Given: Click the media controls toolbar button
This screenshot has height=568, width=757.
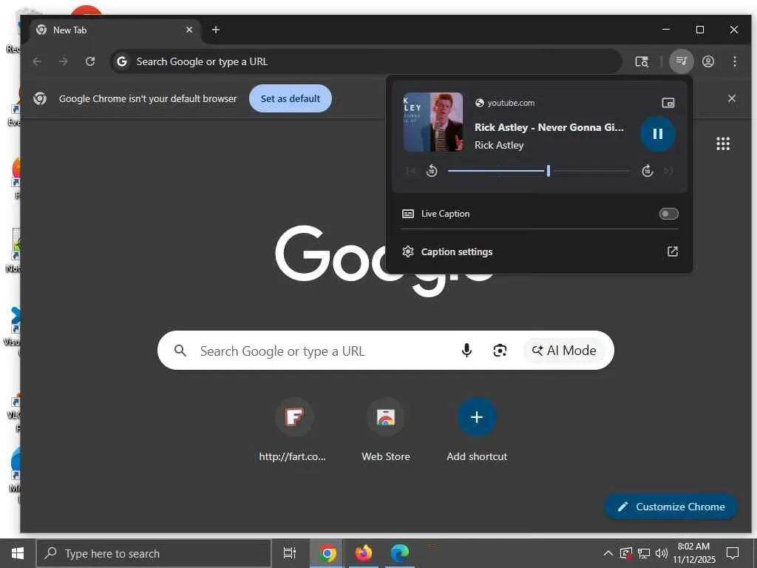Looking at the screenshot, I should [681, 61].
